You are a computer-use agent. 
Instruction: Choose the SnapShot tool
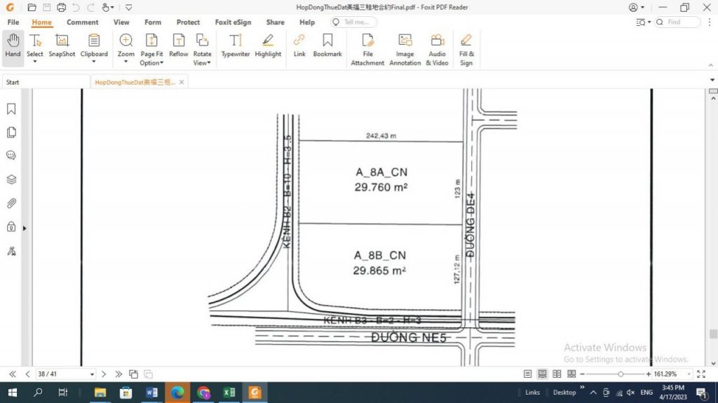pos(62,46)
